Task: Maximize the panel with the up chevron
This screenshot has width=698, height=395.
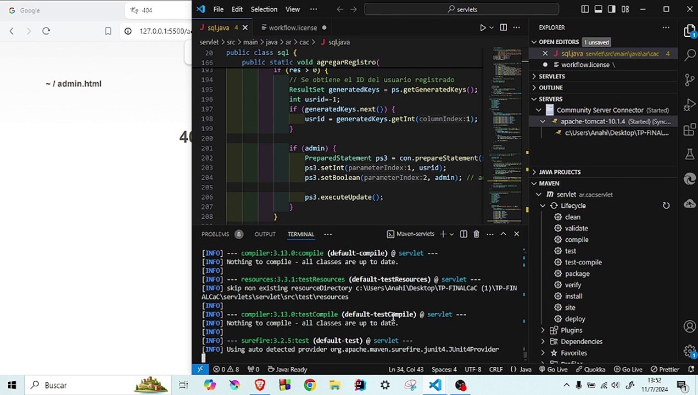Action: tap(503, 234)
